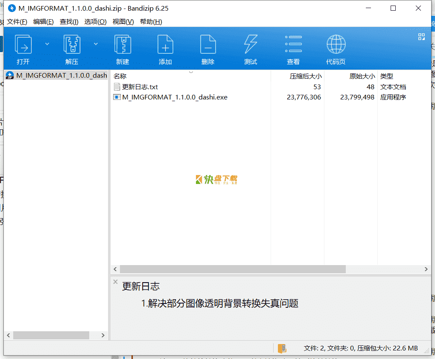Close the 更新日志 comment preview pane

[x=115, y=282]
